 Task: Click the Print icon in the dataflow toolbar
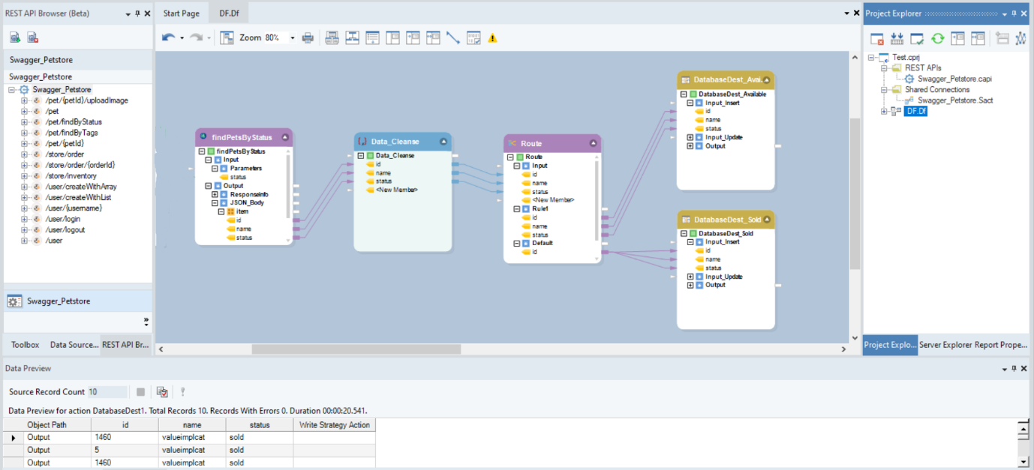(x=308, y=37)
